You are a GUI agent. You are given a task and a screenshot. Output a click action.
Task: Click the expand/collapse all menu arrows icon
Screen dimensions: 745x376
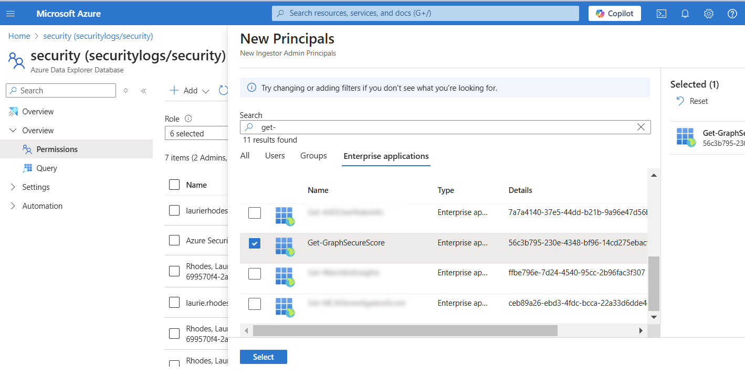point(125,91)
